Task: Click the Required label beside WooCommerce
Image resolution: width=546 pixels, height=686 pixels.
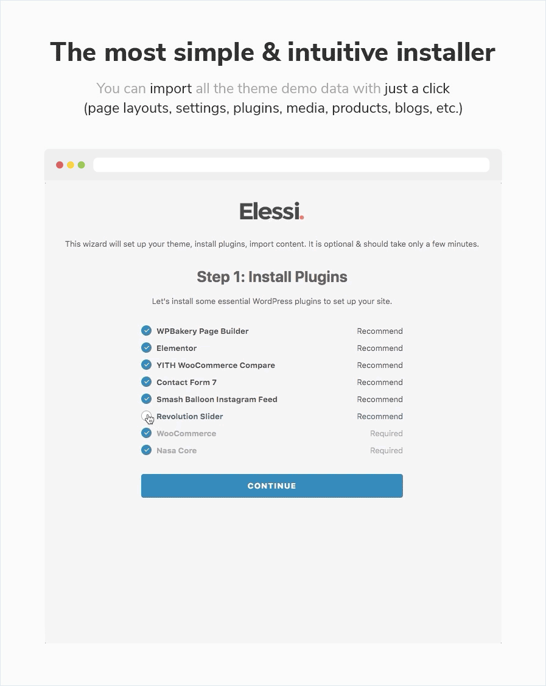Action: pos(387,433)
